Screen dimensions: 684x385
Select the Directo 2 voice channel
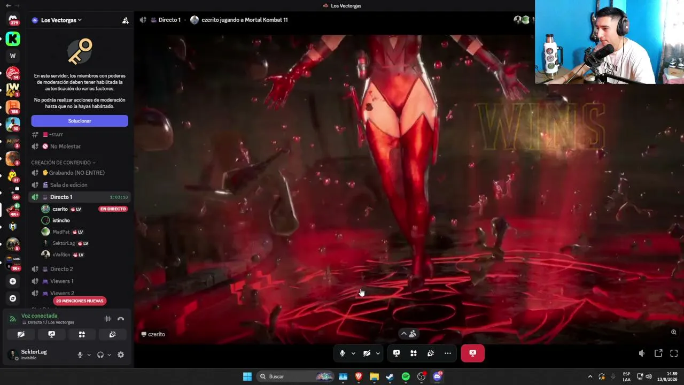(80, 269)
